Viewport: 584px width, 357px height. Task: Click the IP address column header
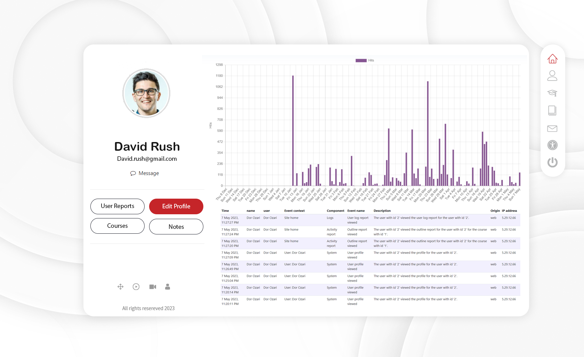pos(509,211)
